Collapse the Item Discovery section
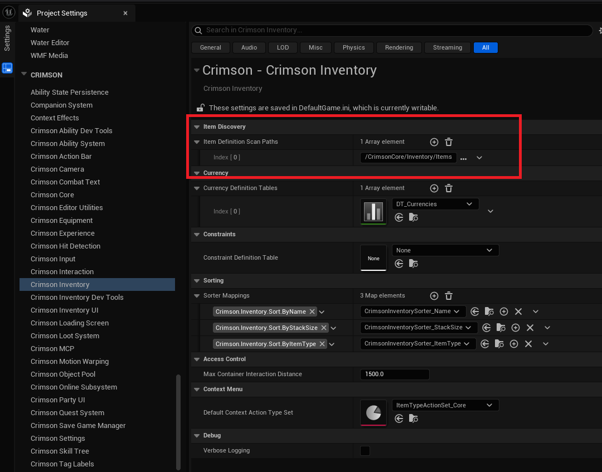602x472 pixels. (197, 127)
